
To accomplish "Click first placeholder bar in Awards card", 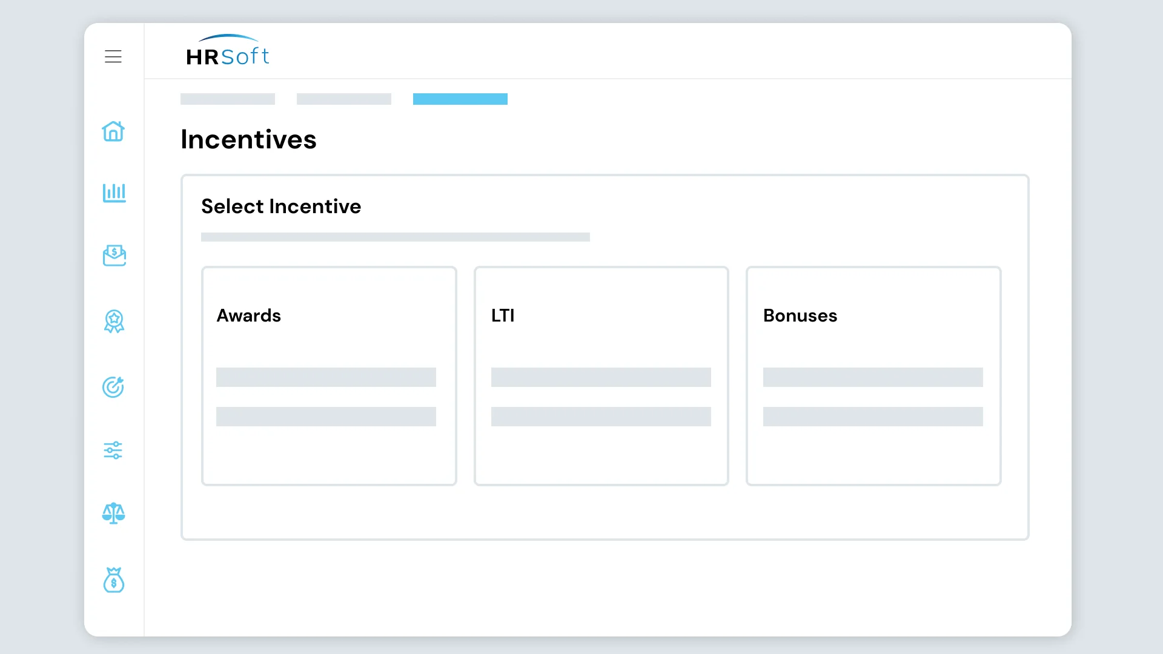I will pyautogui.click(x=326, y=377).
